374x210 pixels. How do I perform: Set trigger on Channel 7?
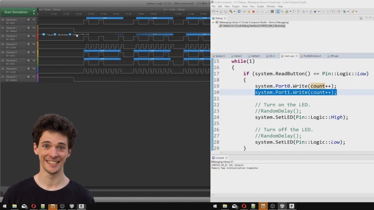pyautogui.click(x=34, y=77)
